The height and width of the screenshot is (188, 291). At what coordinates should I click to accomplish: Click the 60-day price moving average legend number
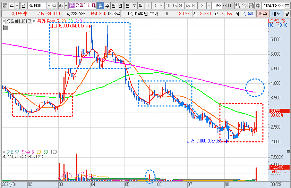pyautogui.click(x=70, y=22)
